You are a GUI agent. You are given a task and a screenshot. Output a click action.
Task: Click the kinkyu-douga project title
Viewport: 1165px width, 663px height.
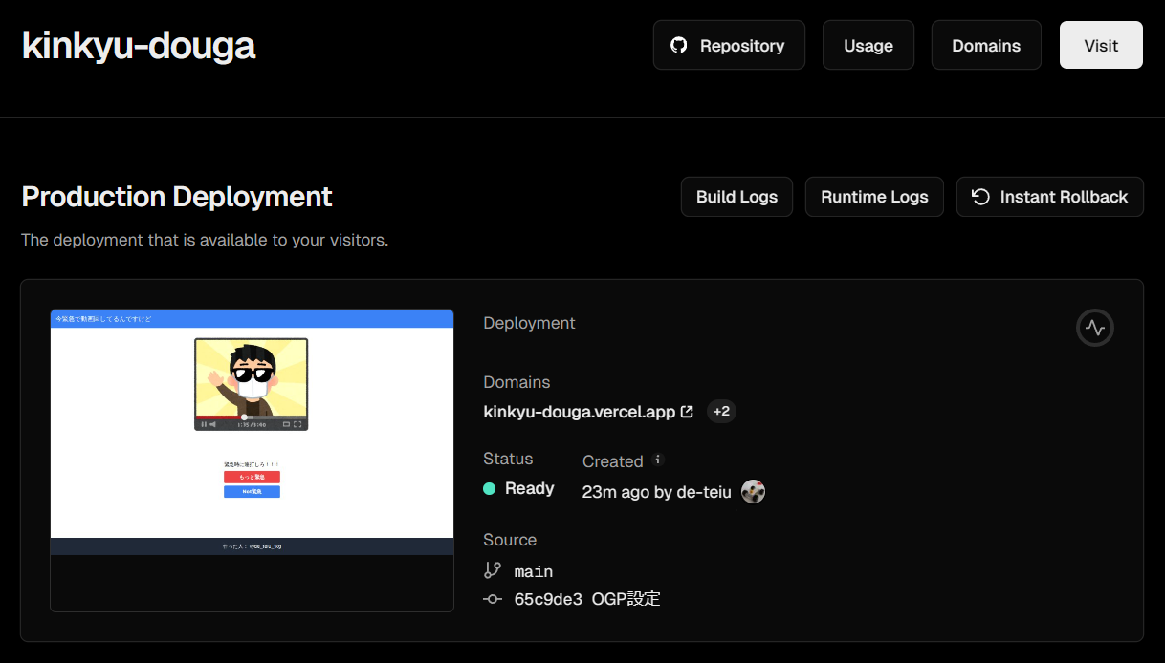139,45
